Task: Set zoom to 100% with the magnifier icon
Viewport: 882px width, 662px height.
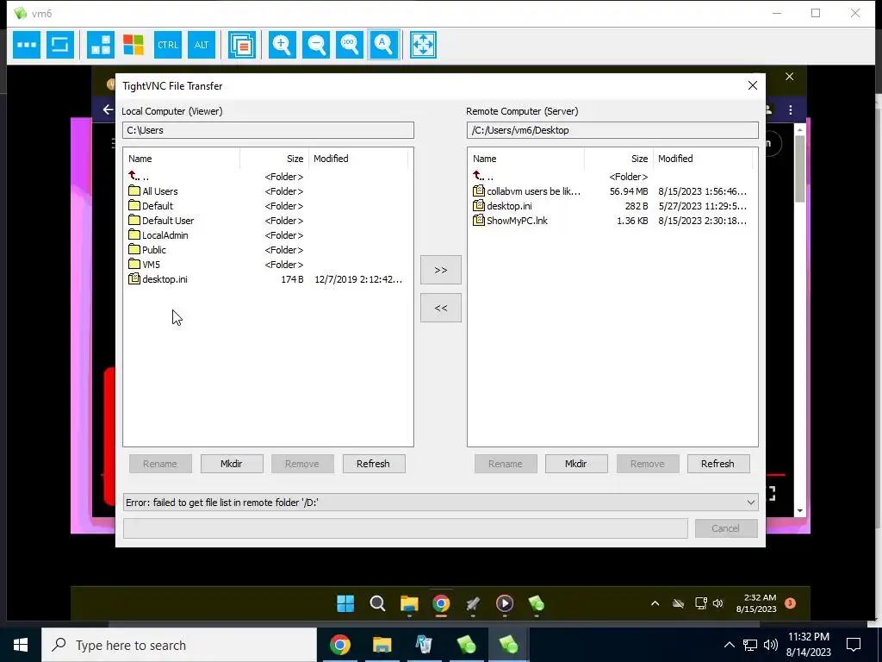Action: pos(350,45)
